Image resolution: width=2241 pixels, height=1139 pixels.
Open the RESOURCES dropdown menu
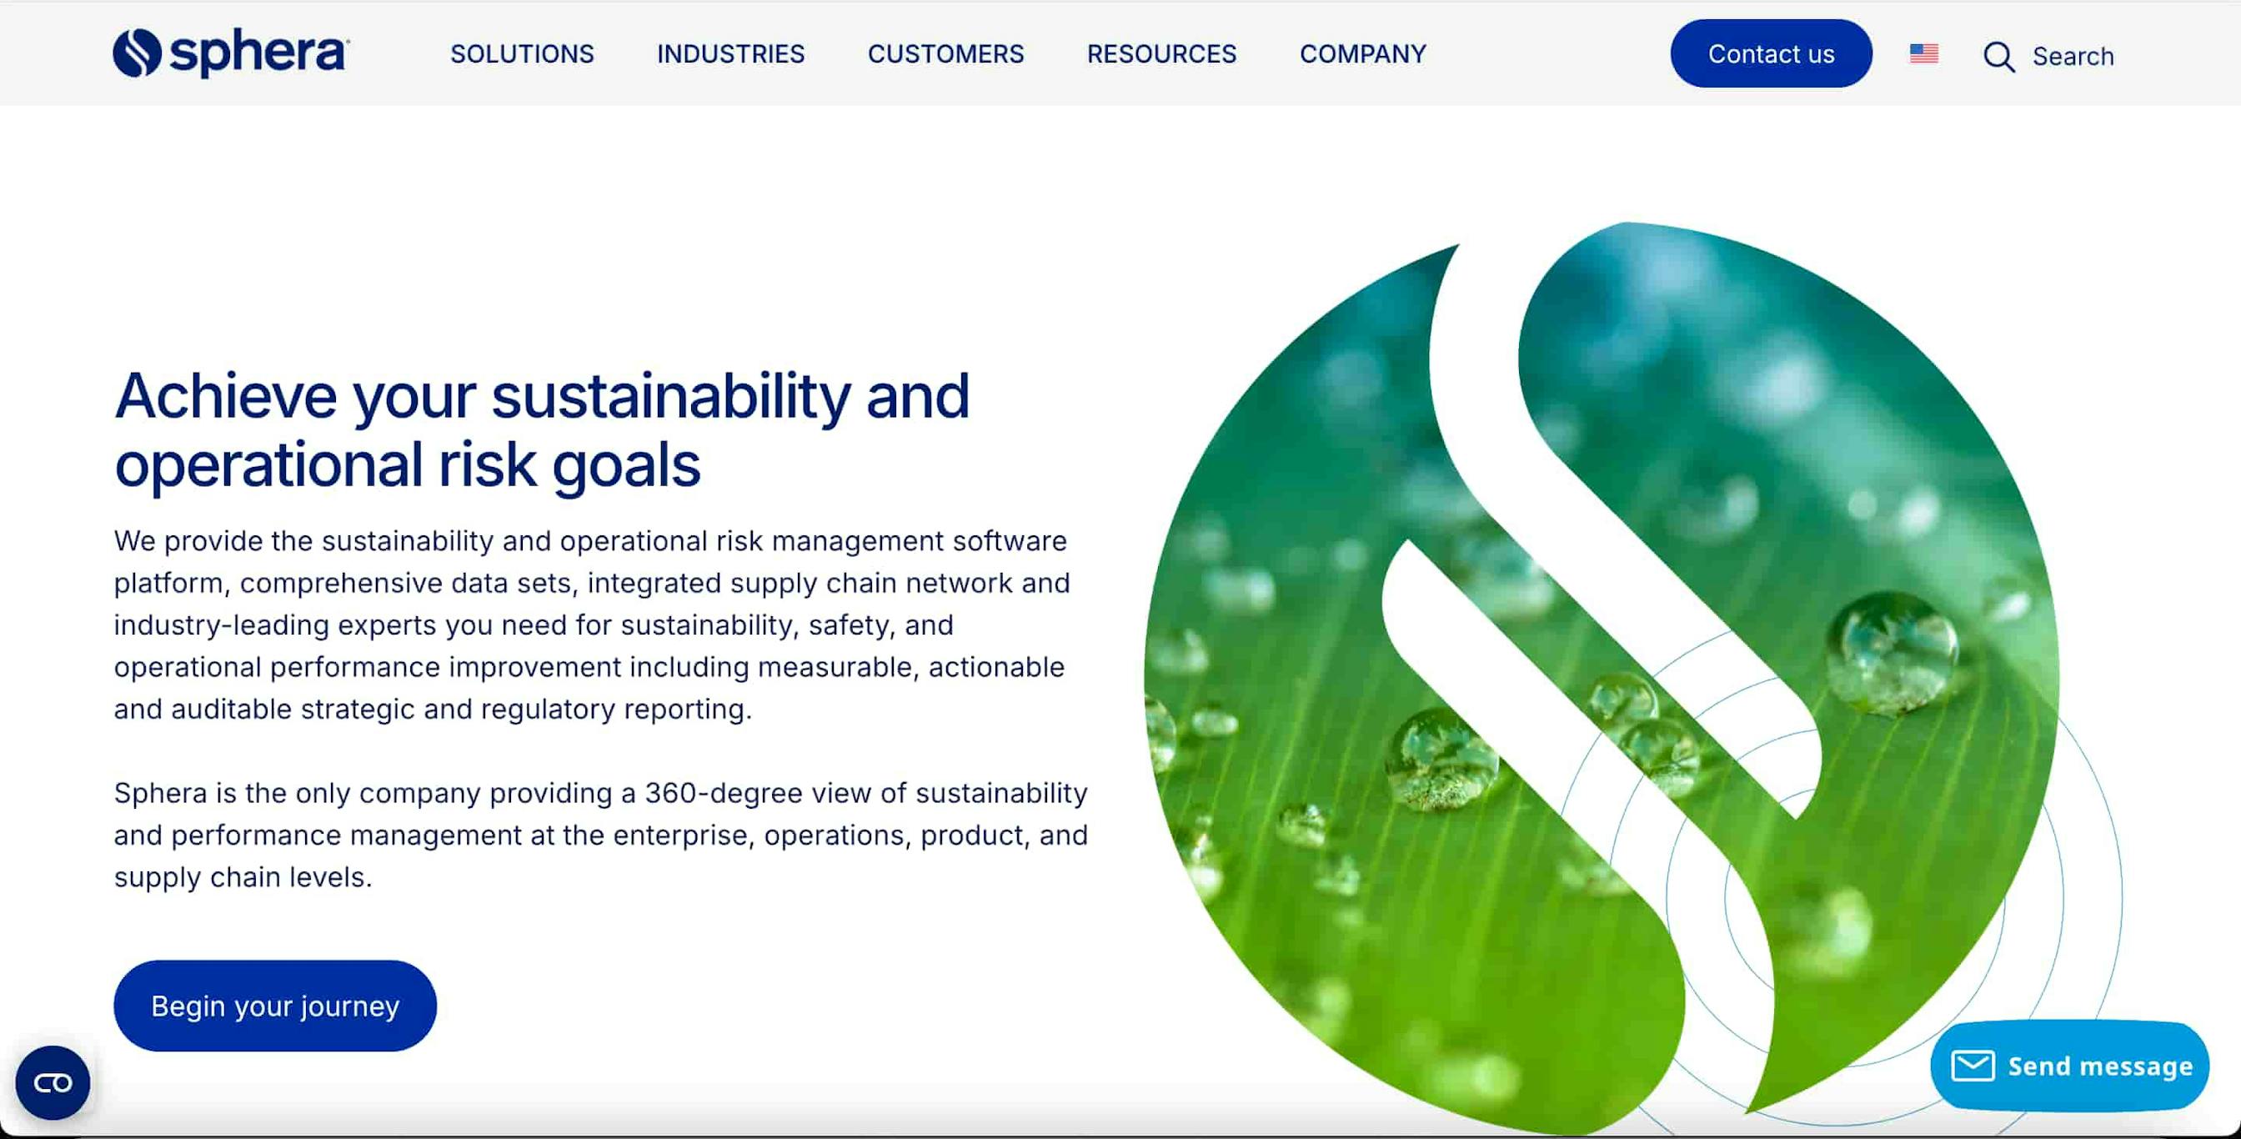point(1161,54)
